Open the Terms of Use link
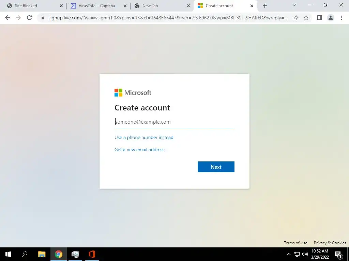Image resolution: width=349 pixels, height=261 pixels. coord(295,243)
